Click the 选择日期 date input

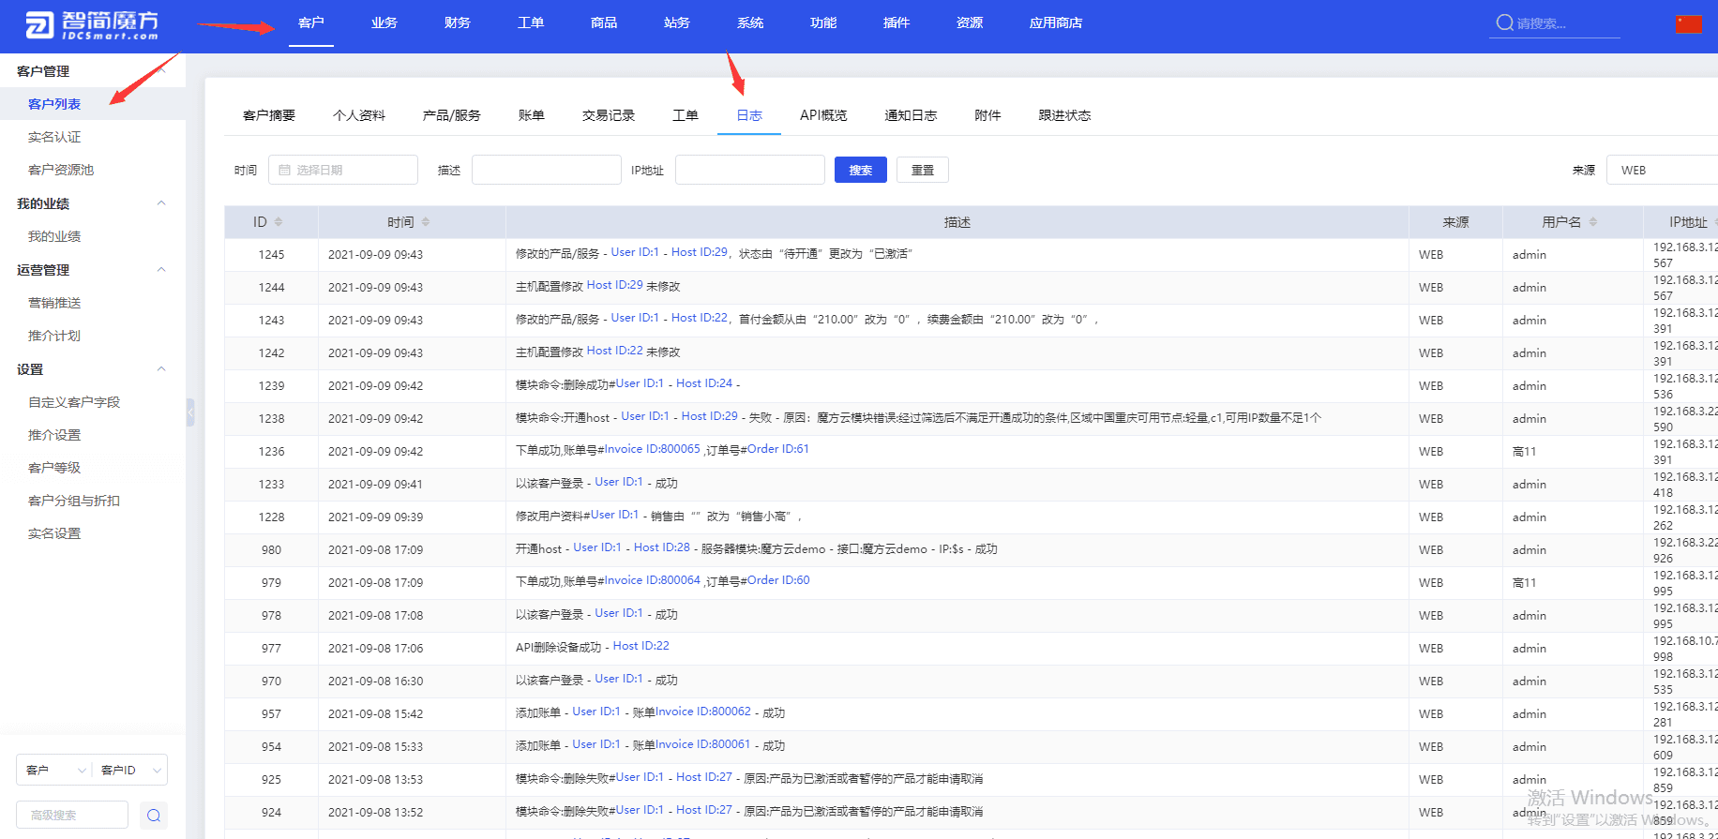pyautogui.click(x=343, y=170)
